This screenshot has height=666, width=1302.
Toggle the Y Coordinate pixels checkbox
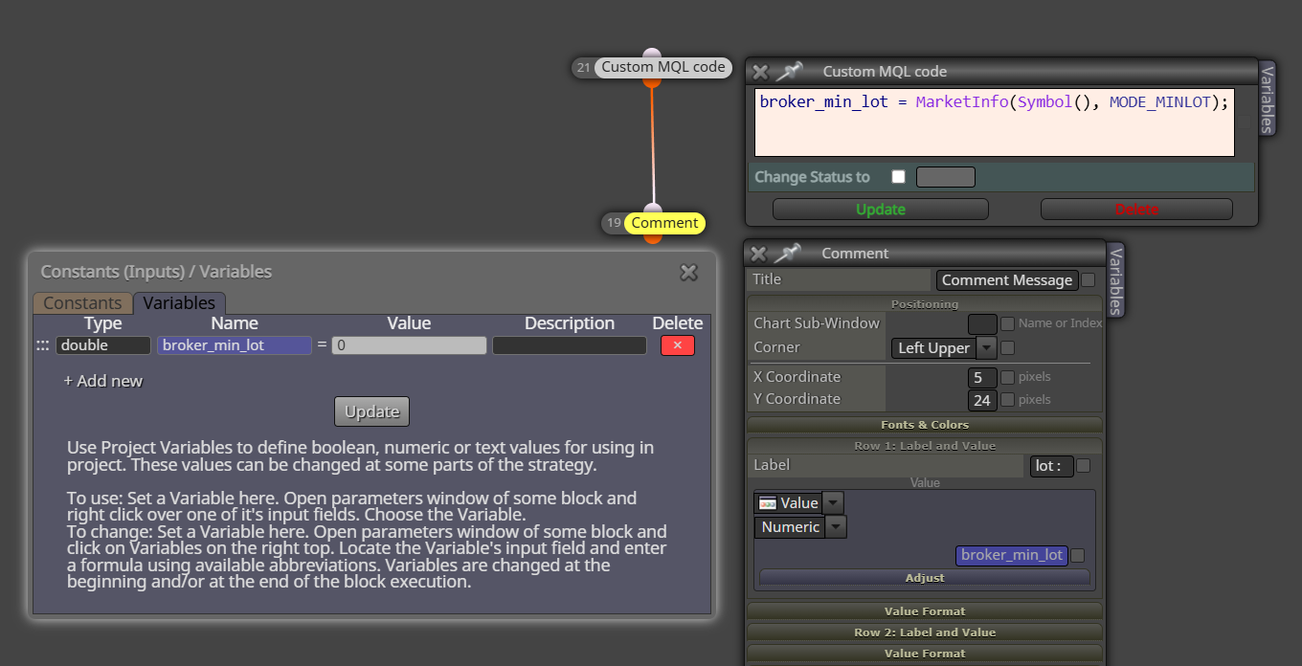tap(1007, 400)
